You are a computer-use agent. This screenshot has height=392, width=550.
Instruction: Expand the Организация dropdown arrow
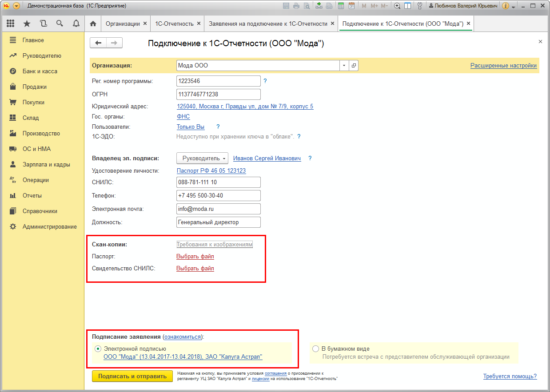[344, 66]
